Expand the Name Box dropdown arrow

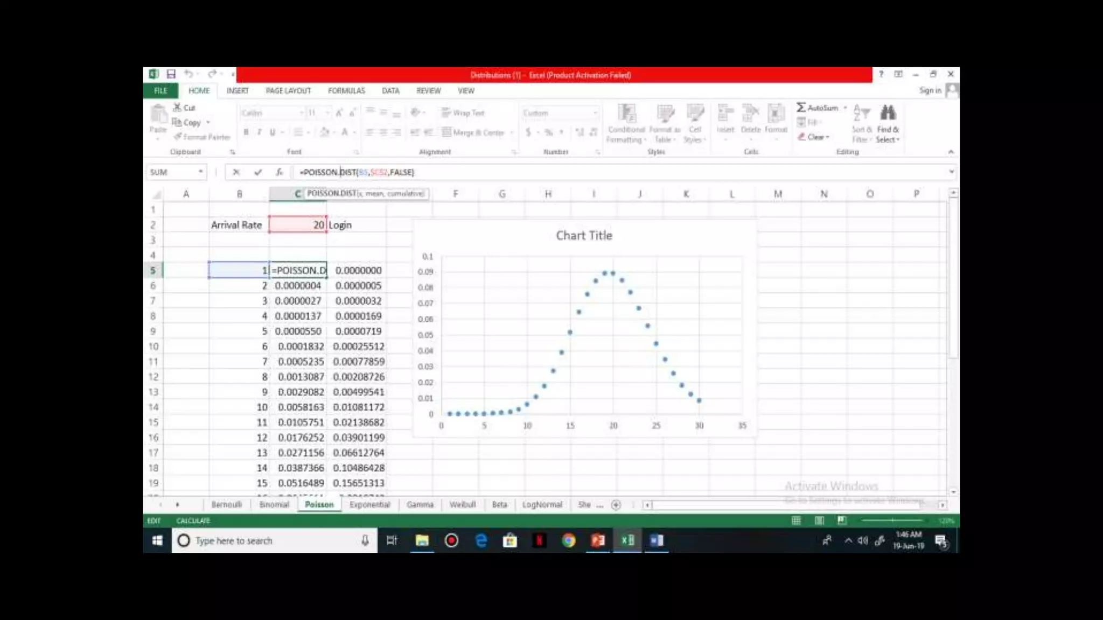click(200, 172)
